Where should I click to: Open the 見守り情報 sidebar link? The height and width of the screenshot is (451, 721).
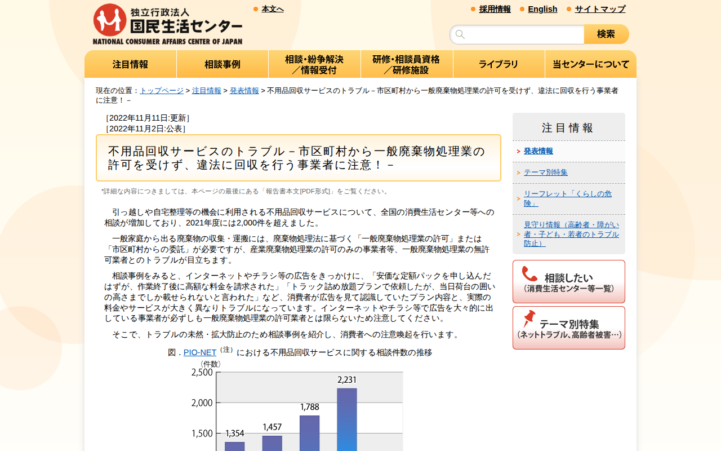click(571, 234)
